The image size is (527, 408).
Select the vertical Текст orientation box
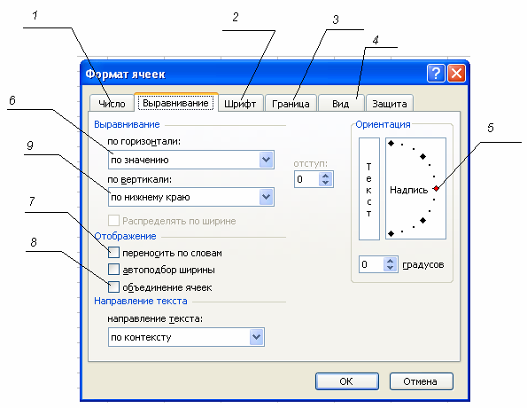point(369,189)
